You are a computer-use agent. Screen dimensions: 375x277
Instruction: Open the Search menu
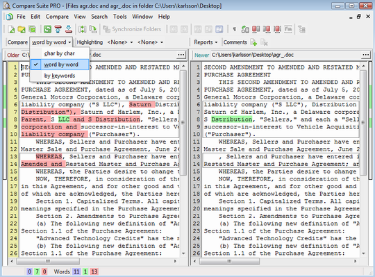[99, 17]
